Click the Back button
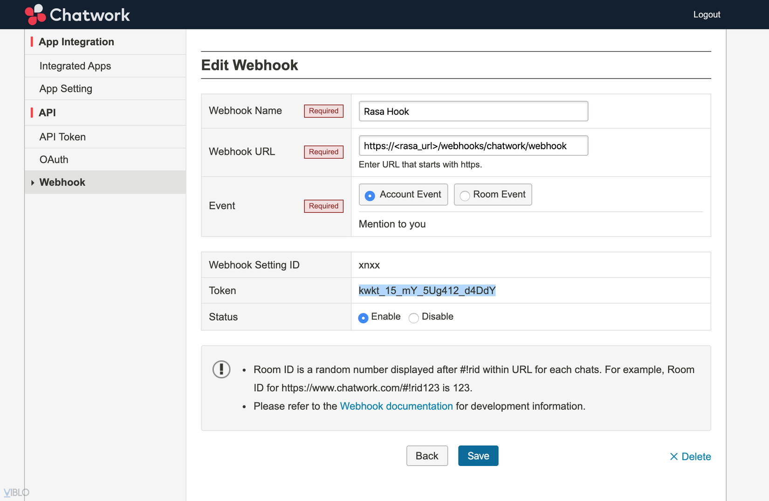 click(427, 456)
